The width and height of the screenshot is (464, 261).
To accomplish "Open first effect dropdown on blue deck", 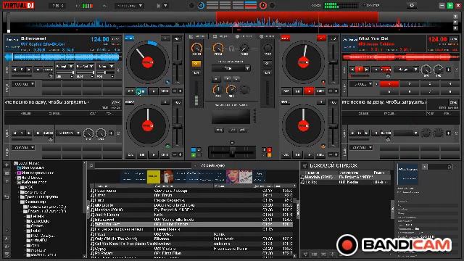I will (x=65, y=67).
